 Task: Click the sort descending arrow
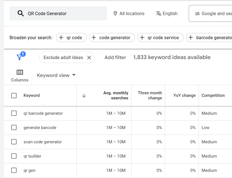84,95
